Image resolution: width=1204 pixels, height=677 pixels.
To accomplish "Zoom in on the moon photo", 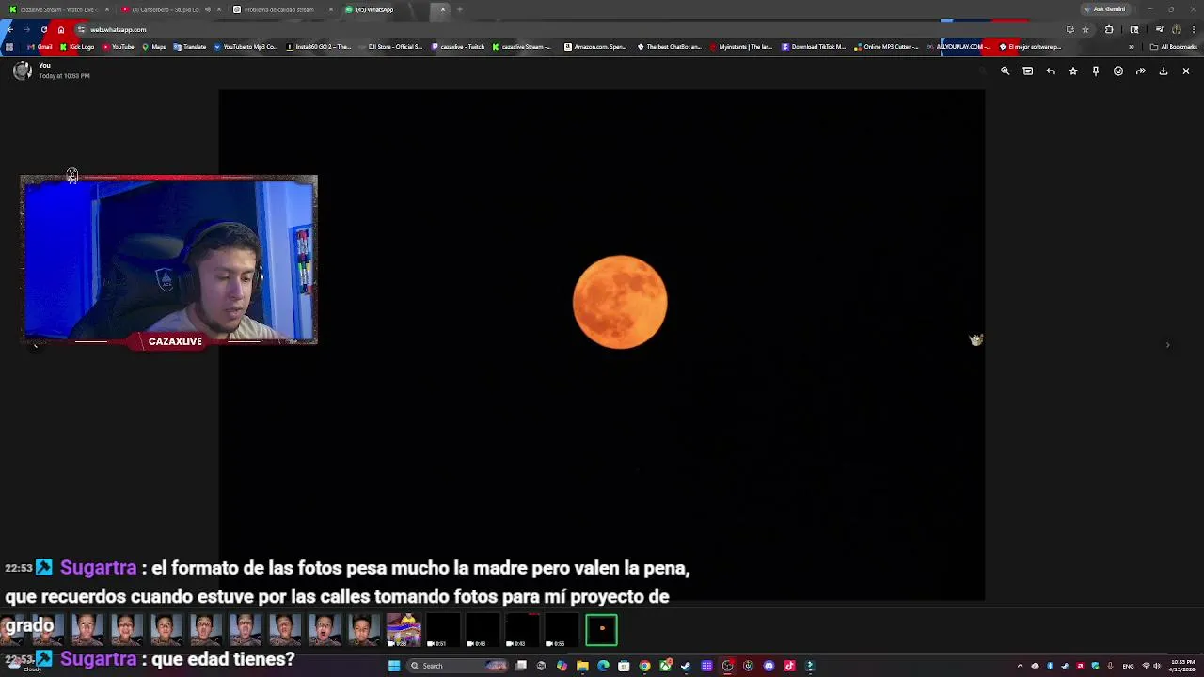I will coord(1005,71).
